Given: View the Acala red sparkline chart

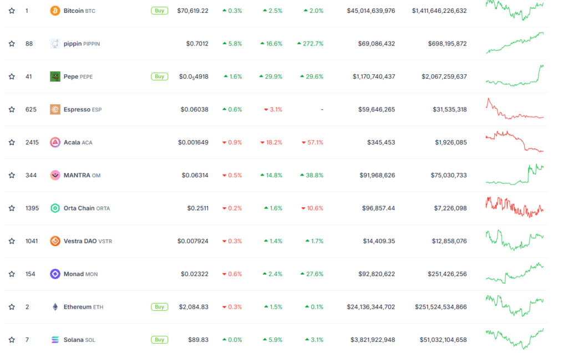Looking at the screenshot, I should coord(514,142).
